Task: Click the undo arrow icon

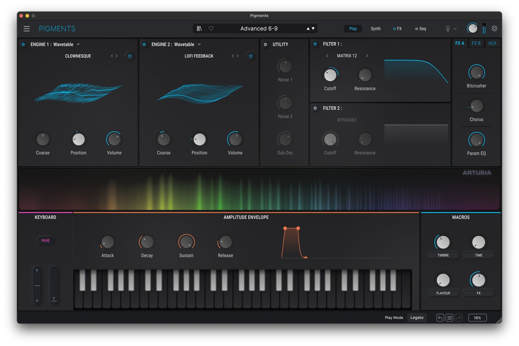Action: coord(440,317)
